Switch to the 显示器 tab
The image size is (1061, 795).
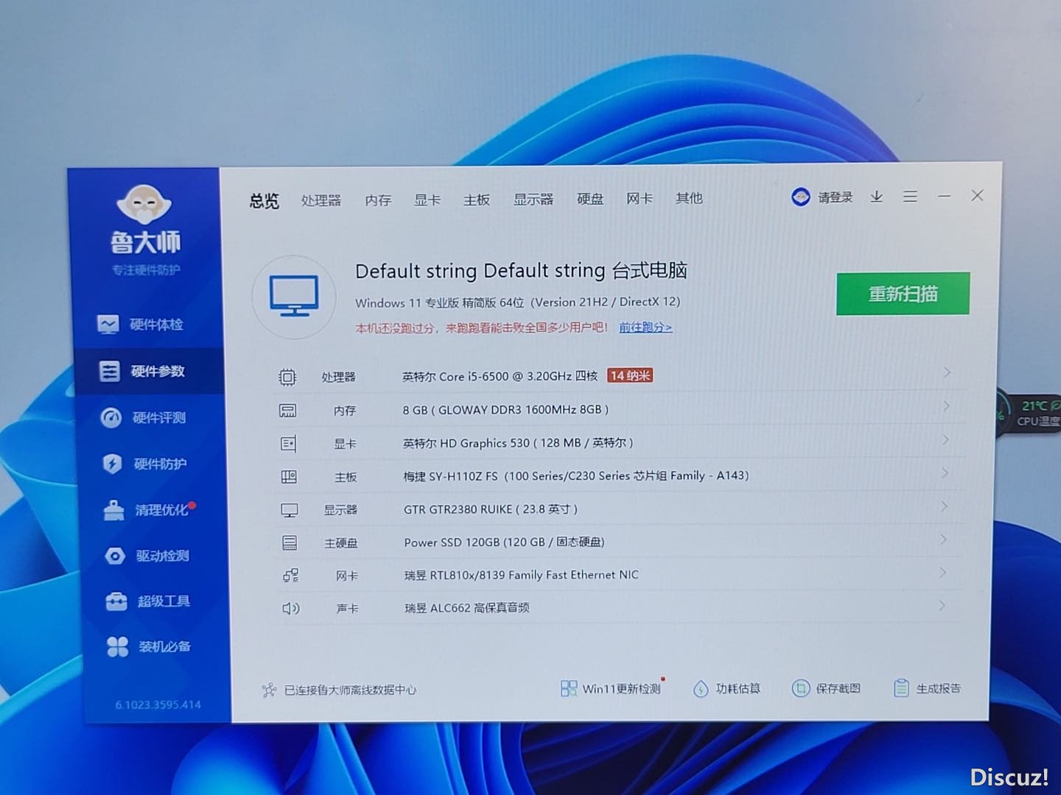point(533,199)
